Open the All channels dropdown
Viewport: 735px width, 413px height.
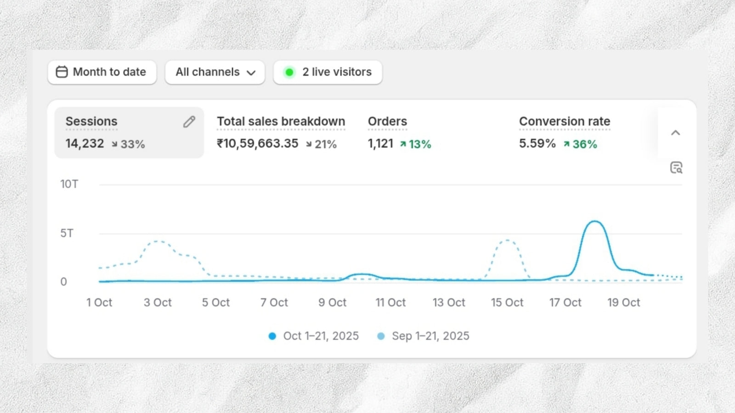coord(215,73)
